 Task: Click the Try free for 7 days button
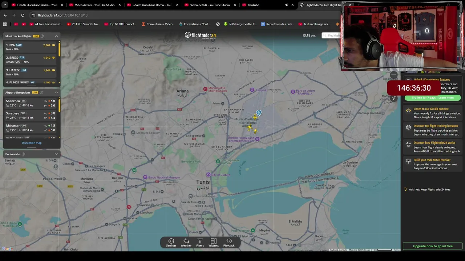click(x=432, y=98)
